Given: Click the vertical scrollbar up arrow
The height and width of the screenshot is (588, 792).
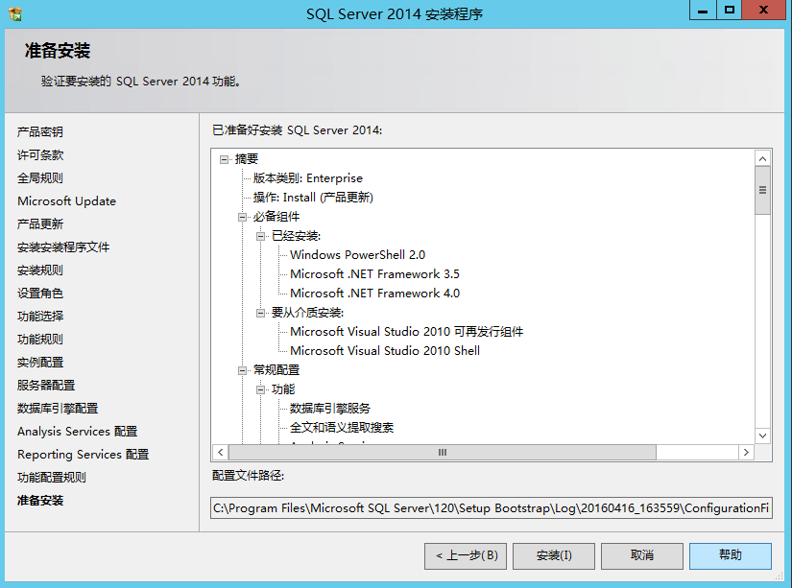Looking at the screenshot, I should (x=762, y=159).
